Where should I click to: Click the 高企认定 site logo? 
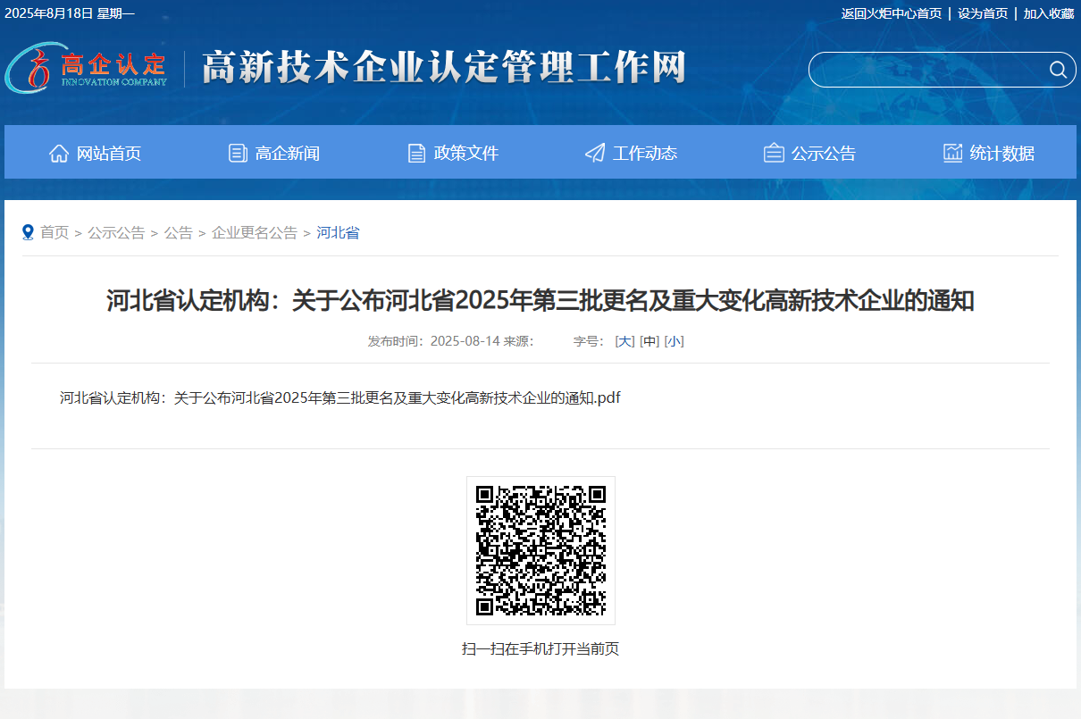click(87, 67)
